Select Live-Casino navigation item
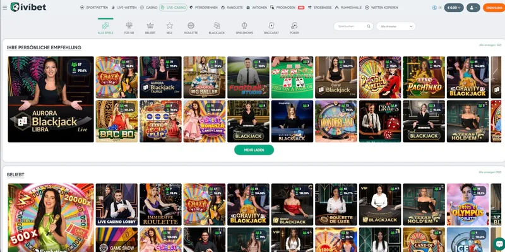 pos(173,8)
